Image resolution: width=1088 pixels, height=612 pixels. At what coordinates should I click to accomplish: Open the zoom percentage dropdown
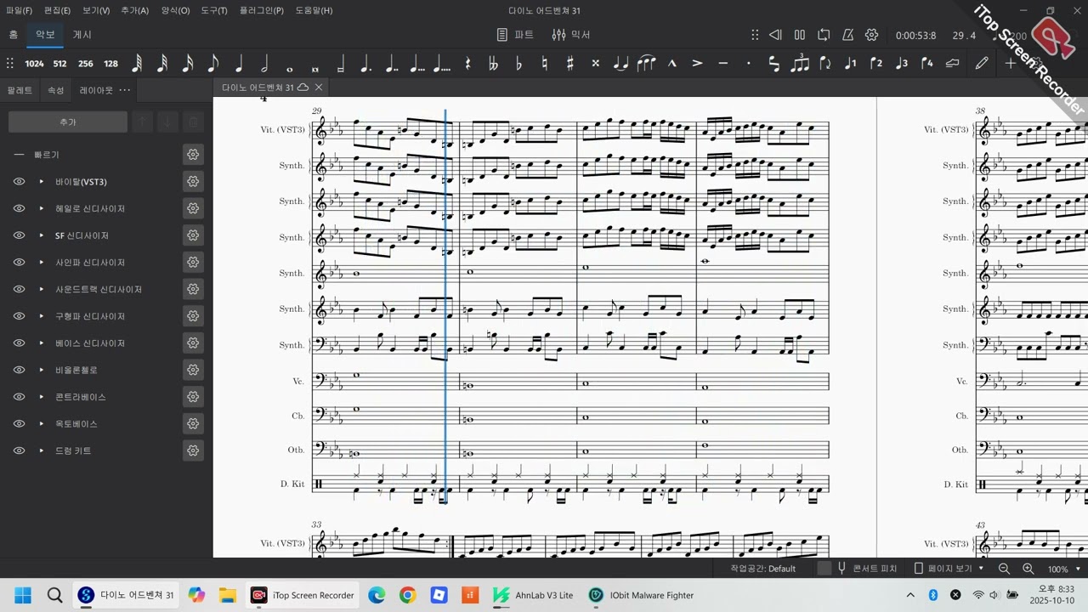1076,569
